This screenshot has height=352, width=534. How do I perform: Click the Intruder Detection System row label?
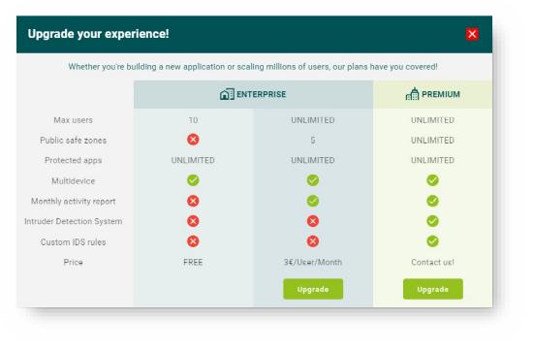click(x=74, y=221)
